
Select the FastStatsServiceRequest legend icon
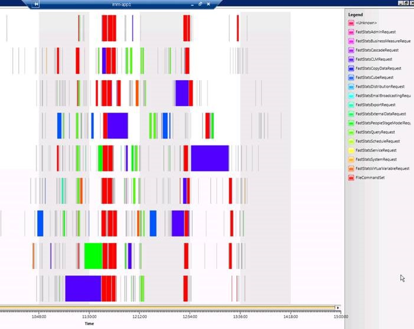351,150
